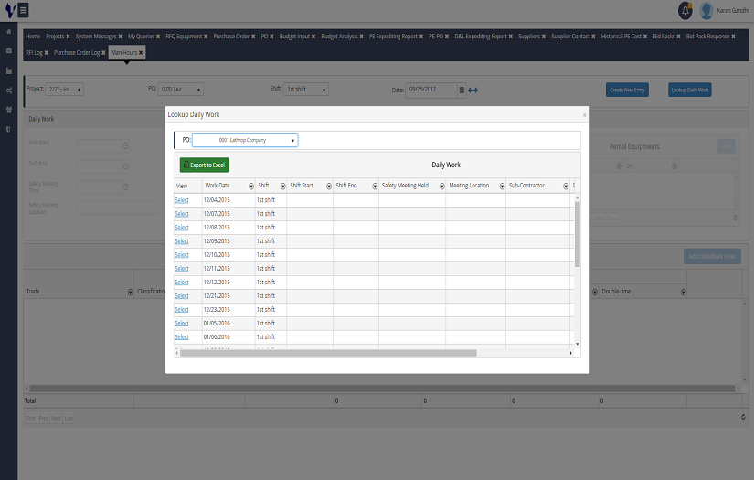Click Select link for 12/04/2015
The image size is (754, 480).
pyautogui.click(x=182, y=200)
